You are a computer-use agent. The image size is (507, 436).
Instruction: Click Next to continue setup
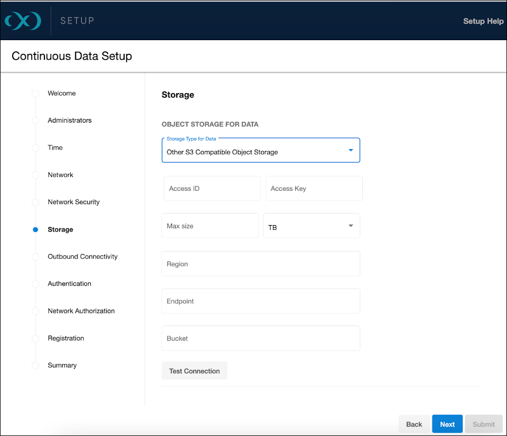[447, 424]
